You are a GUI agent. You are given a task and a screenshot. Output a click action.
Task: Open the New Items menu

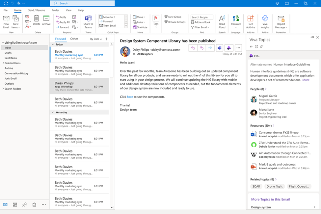(16, 22)
